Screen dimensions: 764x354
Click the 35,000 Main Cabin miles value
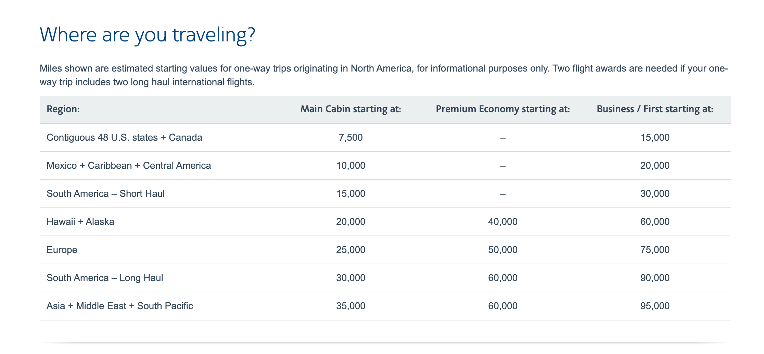351,306
